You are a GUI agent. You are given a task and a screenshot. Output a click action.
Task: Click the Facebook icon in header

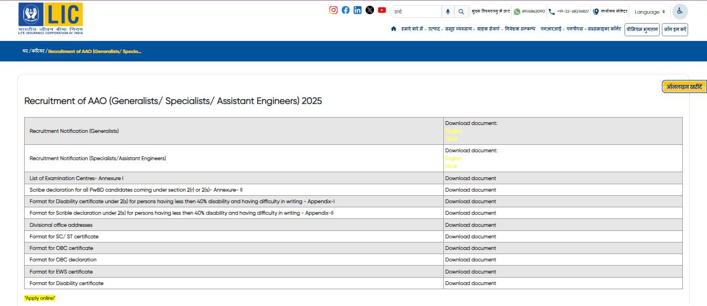(x=346, y=9)
